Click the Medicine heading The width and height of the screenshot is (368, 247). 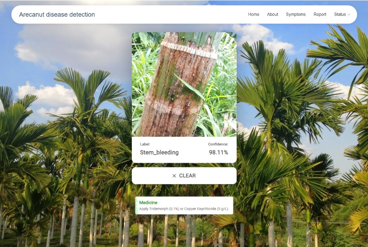[x=148, y=202]
